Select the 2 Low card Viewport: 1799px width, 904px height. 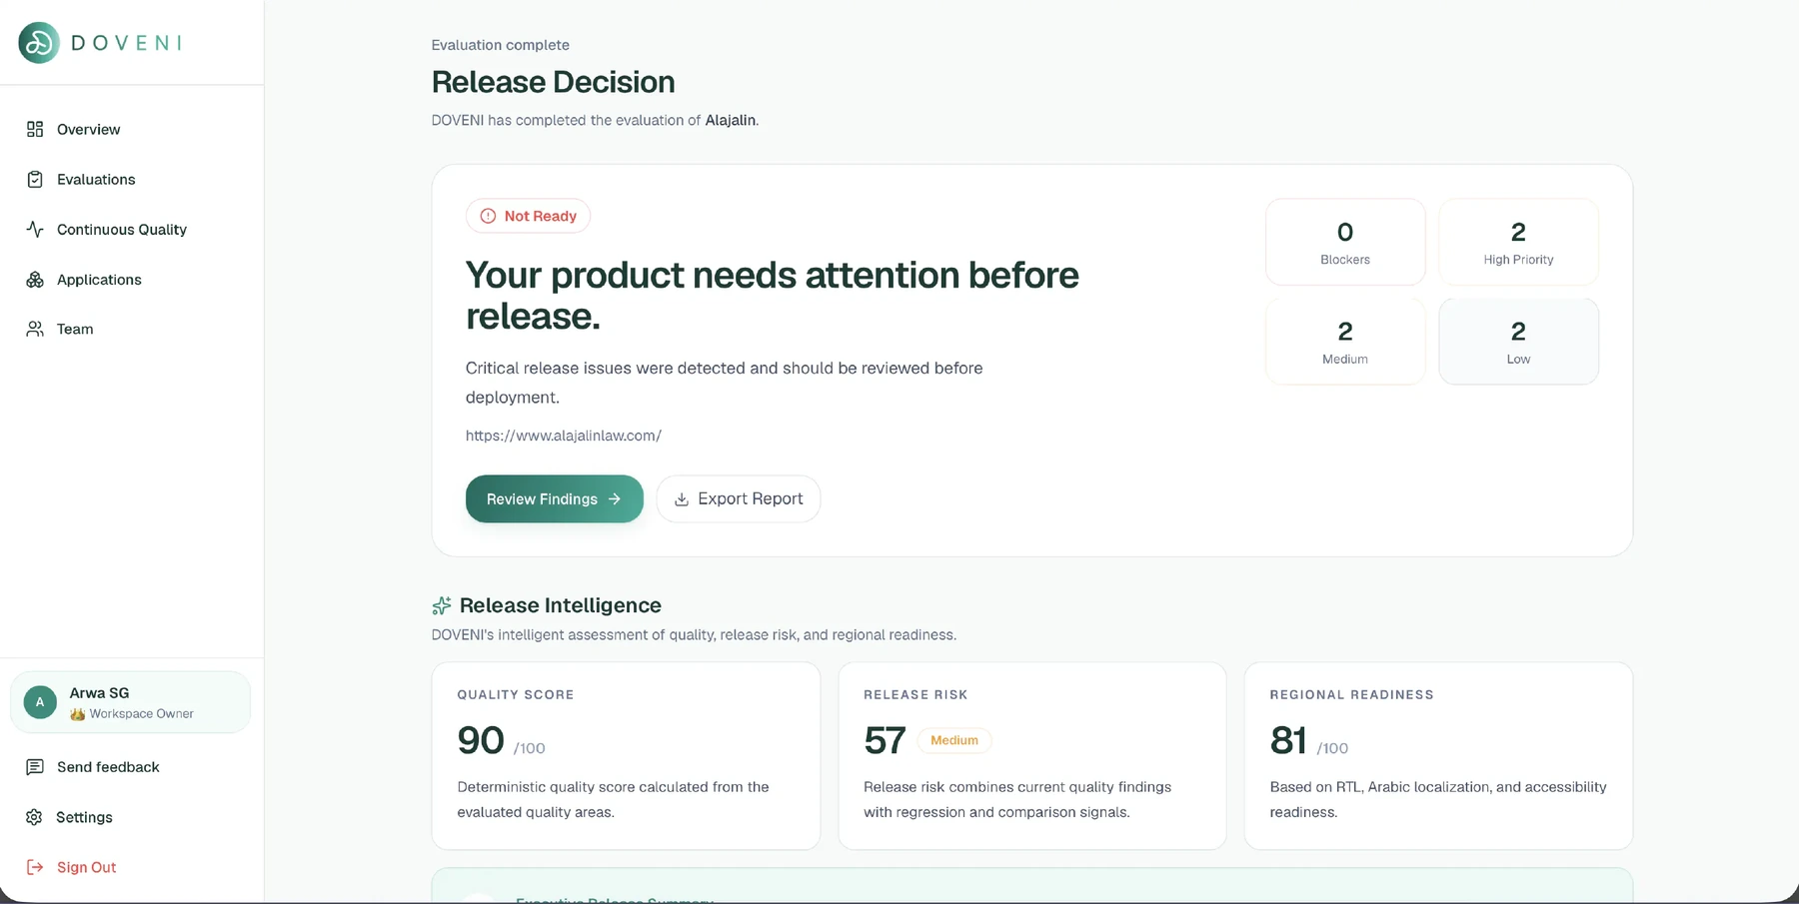point(1518,341)
